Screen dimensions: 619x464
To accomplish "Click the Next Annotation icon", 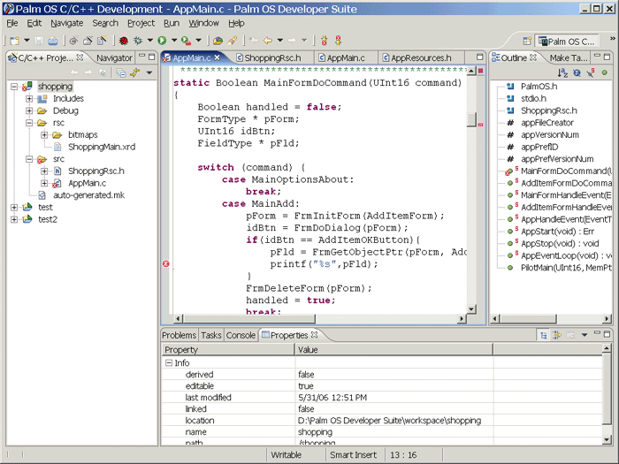I will 325,41.
